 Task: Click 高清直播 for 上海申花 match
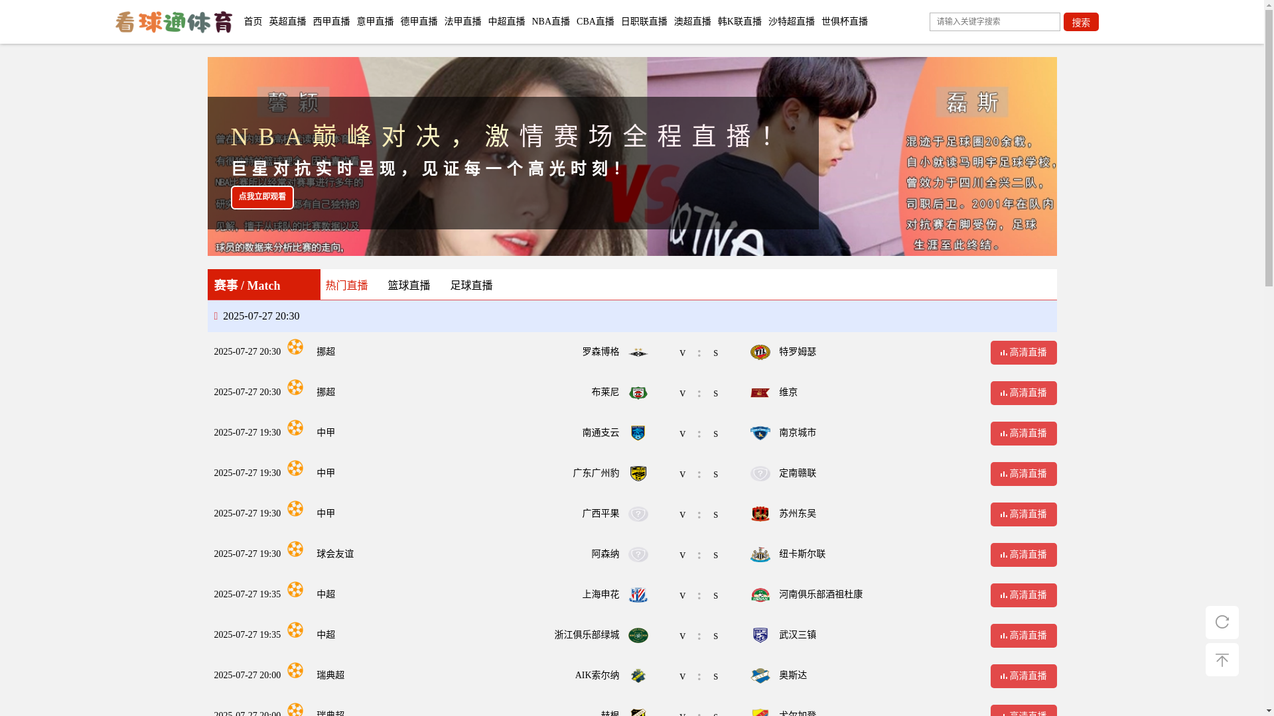click(1023, 595)
